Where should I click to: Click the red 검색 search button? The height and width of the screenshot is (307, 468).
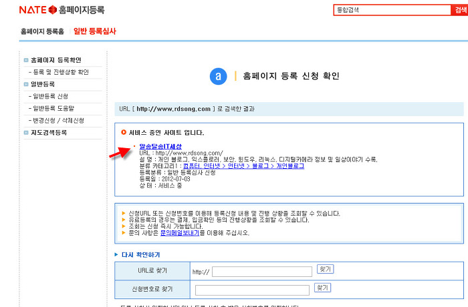(461, 10)
